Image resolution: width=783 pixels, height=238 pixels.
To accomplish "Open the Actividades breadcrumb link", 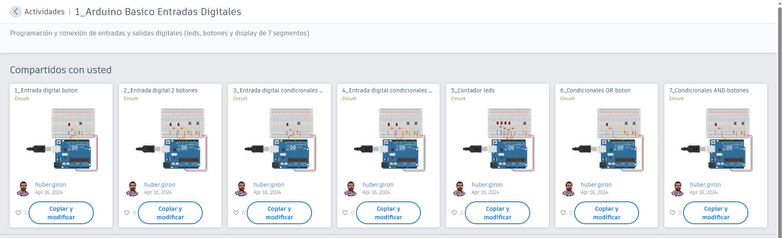I will (x=44, y=12).
